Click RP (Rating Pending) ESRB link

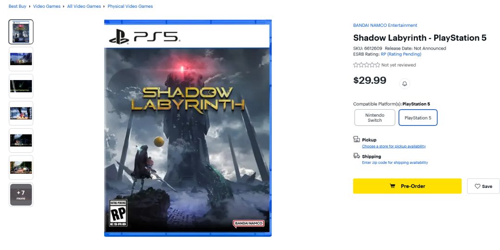tap(401, 54)
